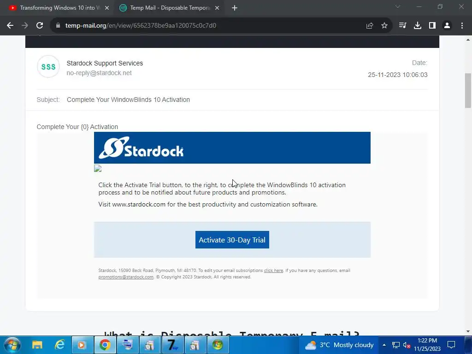Open the Windows Start orb
Image resolution: width=472 pixels, height=354 pixels.
[x=12, y=345]
